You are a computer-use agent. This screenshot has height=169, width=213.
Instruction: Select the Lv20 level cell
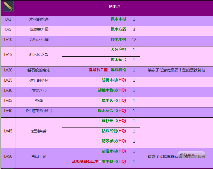pyautogui.click(x=8, y=72)
